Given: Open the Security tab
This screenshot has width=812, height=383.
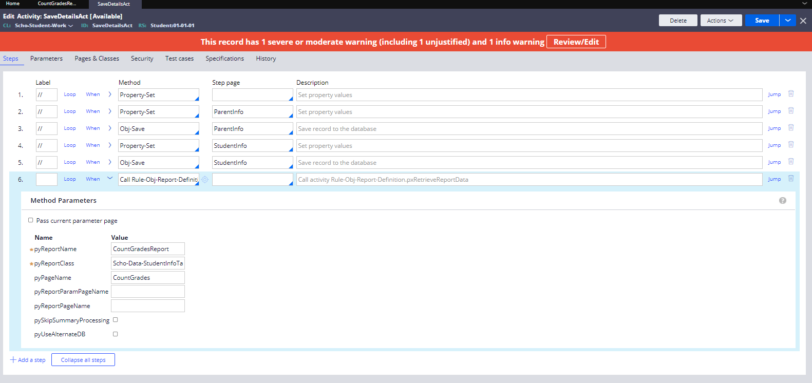Looking at the screenshot, I should click(x=142, y=59).
